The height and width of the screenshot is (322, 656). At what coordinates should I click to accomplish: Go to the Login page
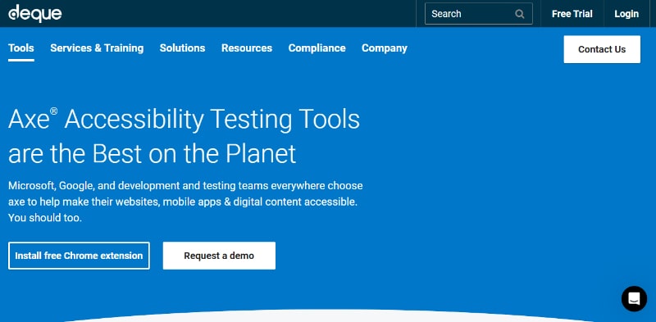point(626,14)
